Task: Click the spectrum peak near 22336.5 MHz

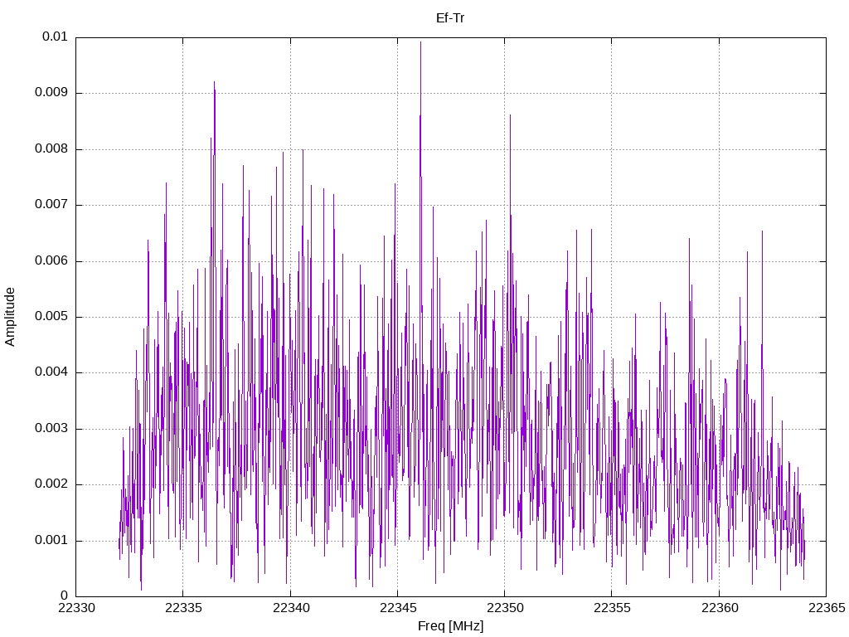Action: [215, 82]
